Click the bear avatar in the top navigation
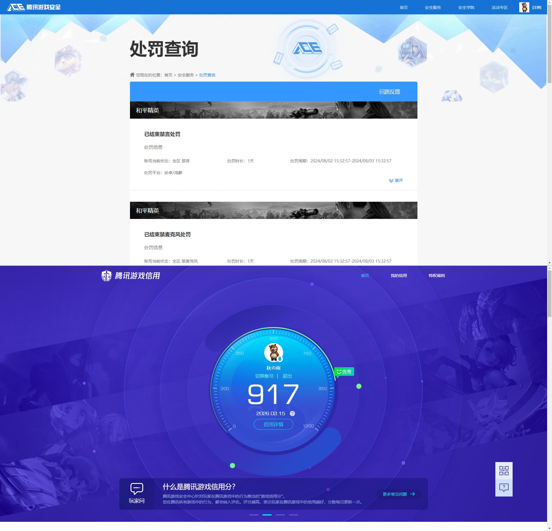The width and height of the screenshot is (552, 531). [525, 7]
